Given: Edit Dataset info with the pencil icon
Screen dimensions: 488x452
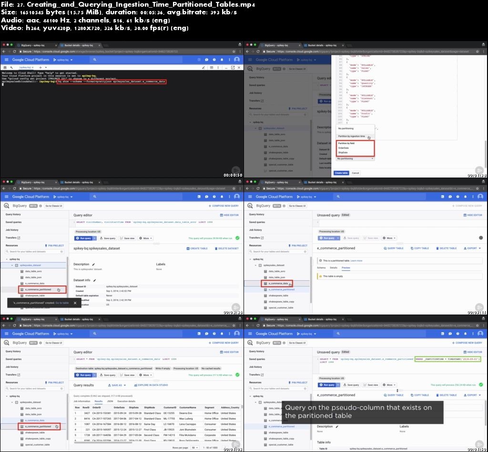Looking at the screenshot, I should [95, 280].
